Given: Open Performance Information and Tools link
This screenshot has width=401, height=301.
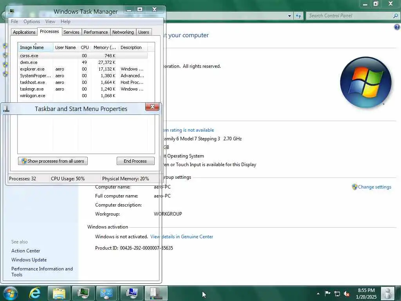Looking at the screenshot, I should click(x=42, y=272).
